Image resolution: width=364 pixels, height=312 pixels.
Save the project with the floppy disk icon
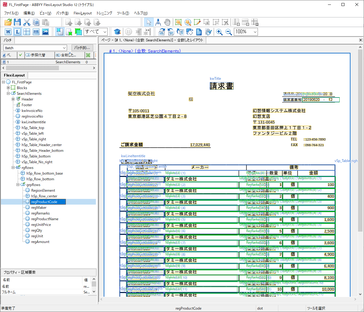point(17,22)
